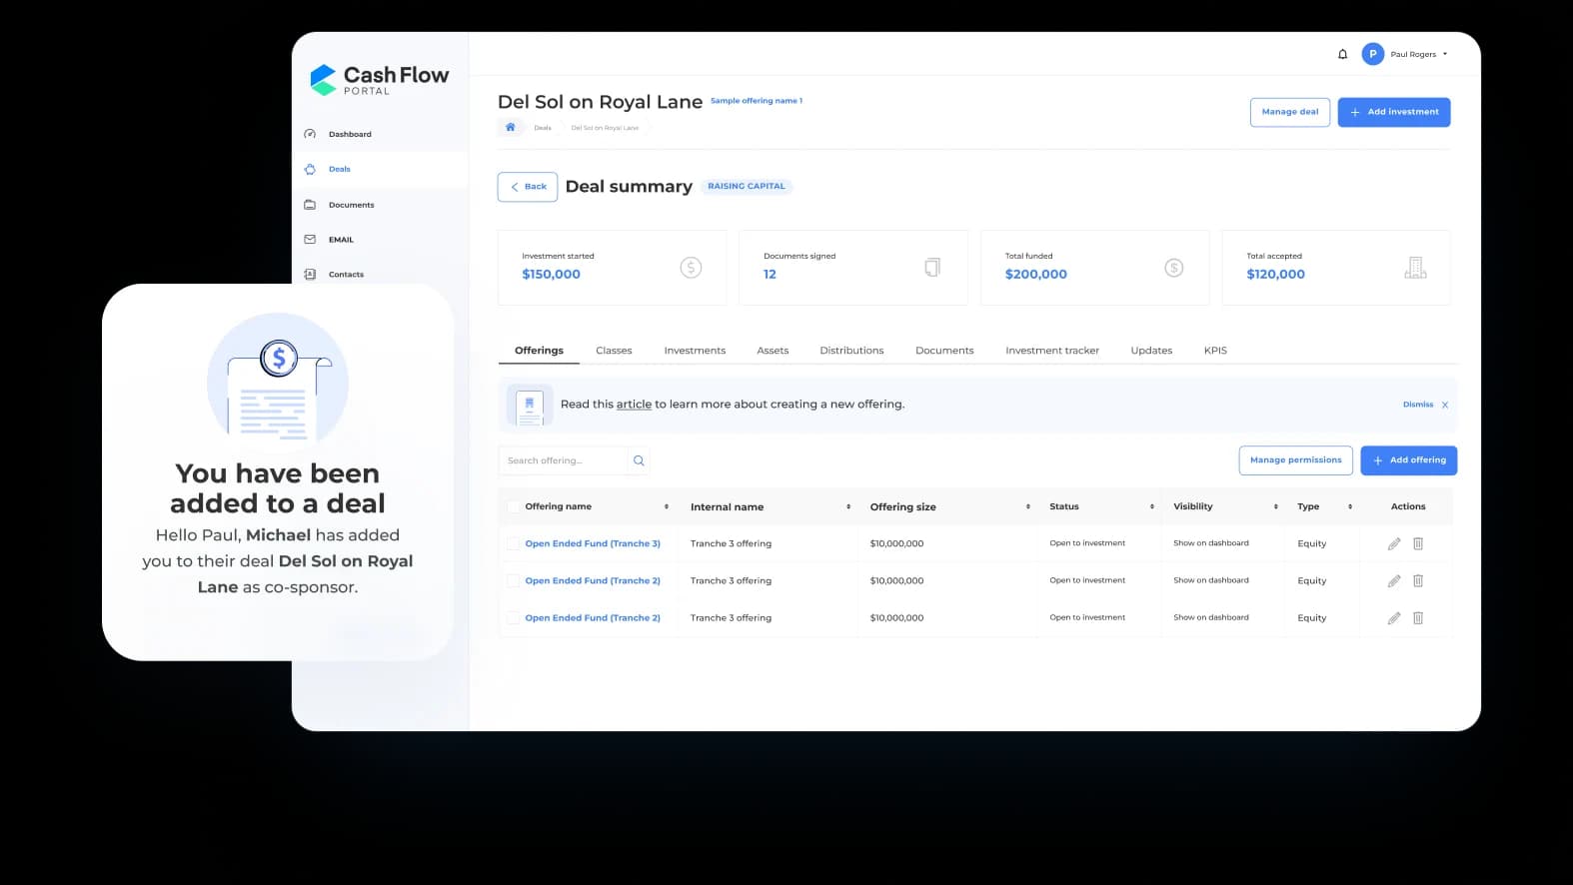Open Dashboard from the sidebar
This screenshot has width=1573, height=885.
tap(349, 134)
